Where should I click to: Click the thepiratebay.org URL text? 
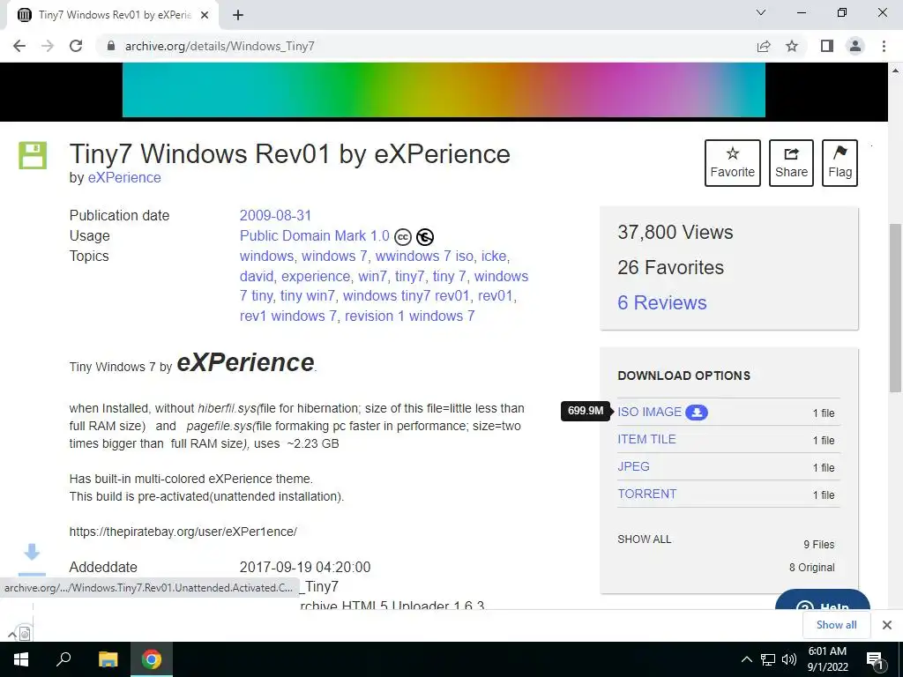pyautogui.click(x=183, y=532)
